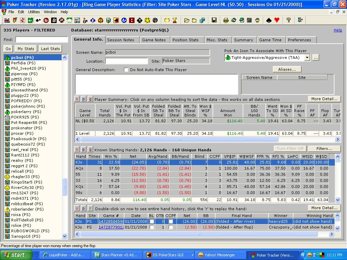The image size is (347, 260).
Task: Click the floppy disk save icon
Action: click(214, 20)
